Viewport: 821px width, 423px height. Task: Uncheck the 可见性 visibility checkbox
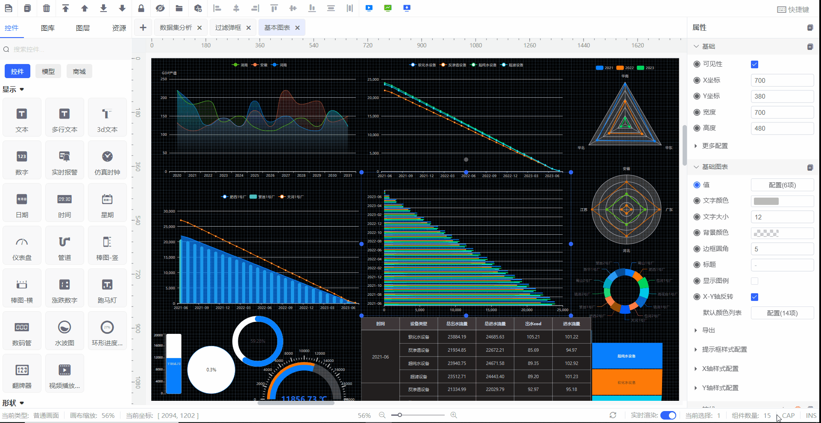click(754, 64)
